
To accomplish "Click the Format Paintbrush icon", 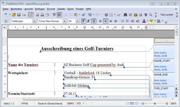I will coord(84,15).
